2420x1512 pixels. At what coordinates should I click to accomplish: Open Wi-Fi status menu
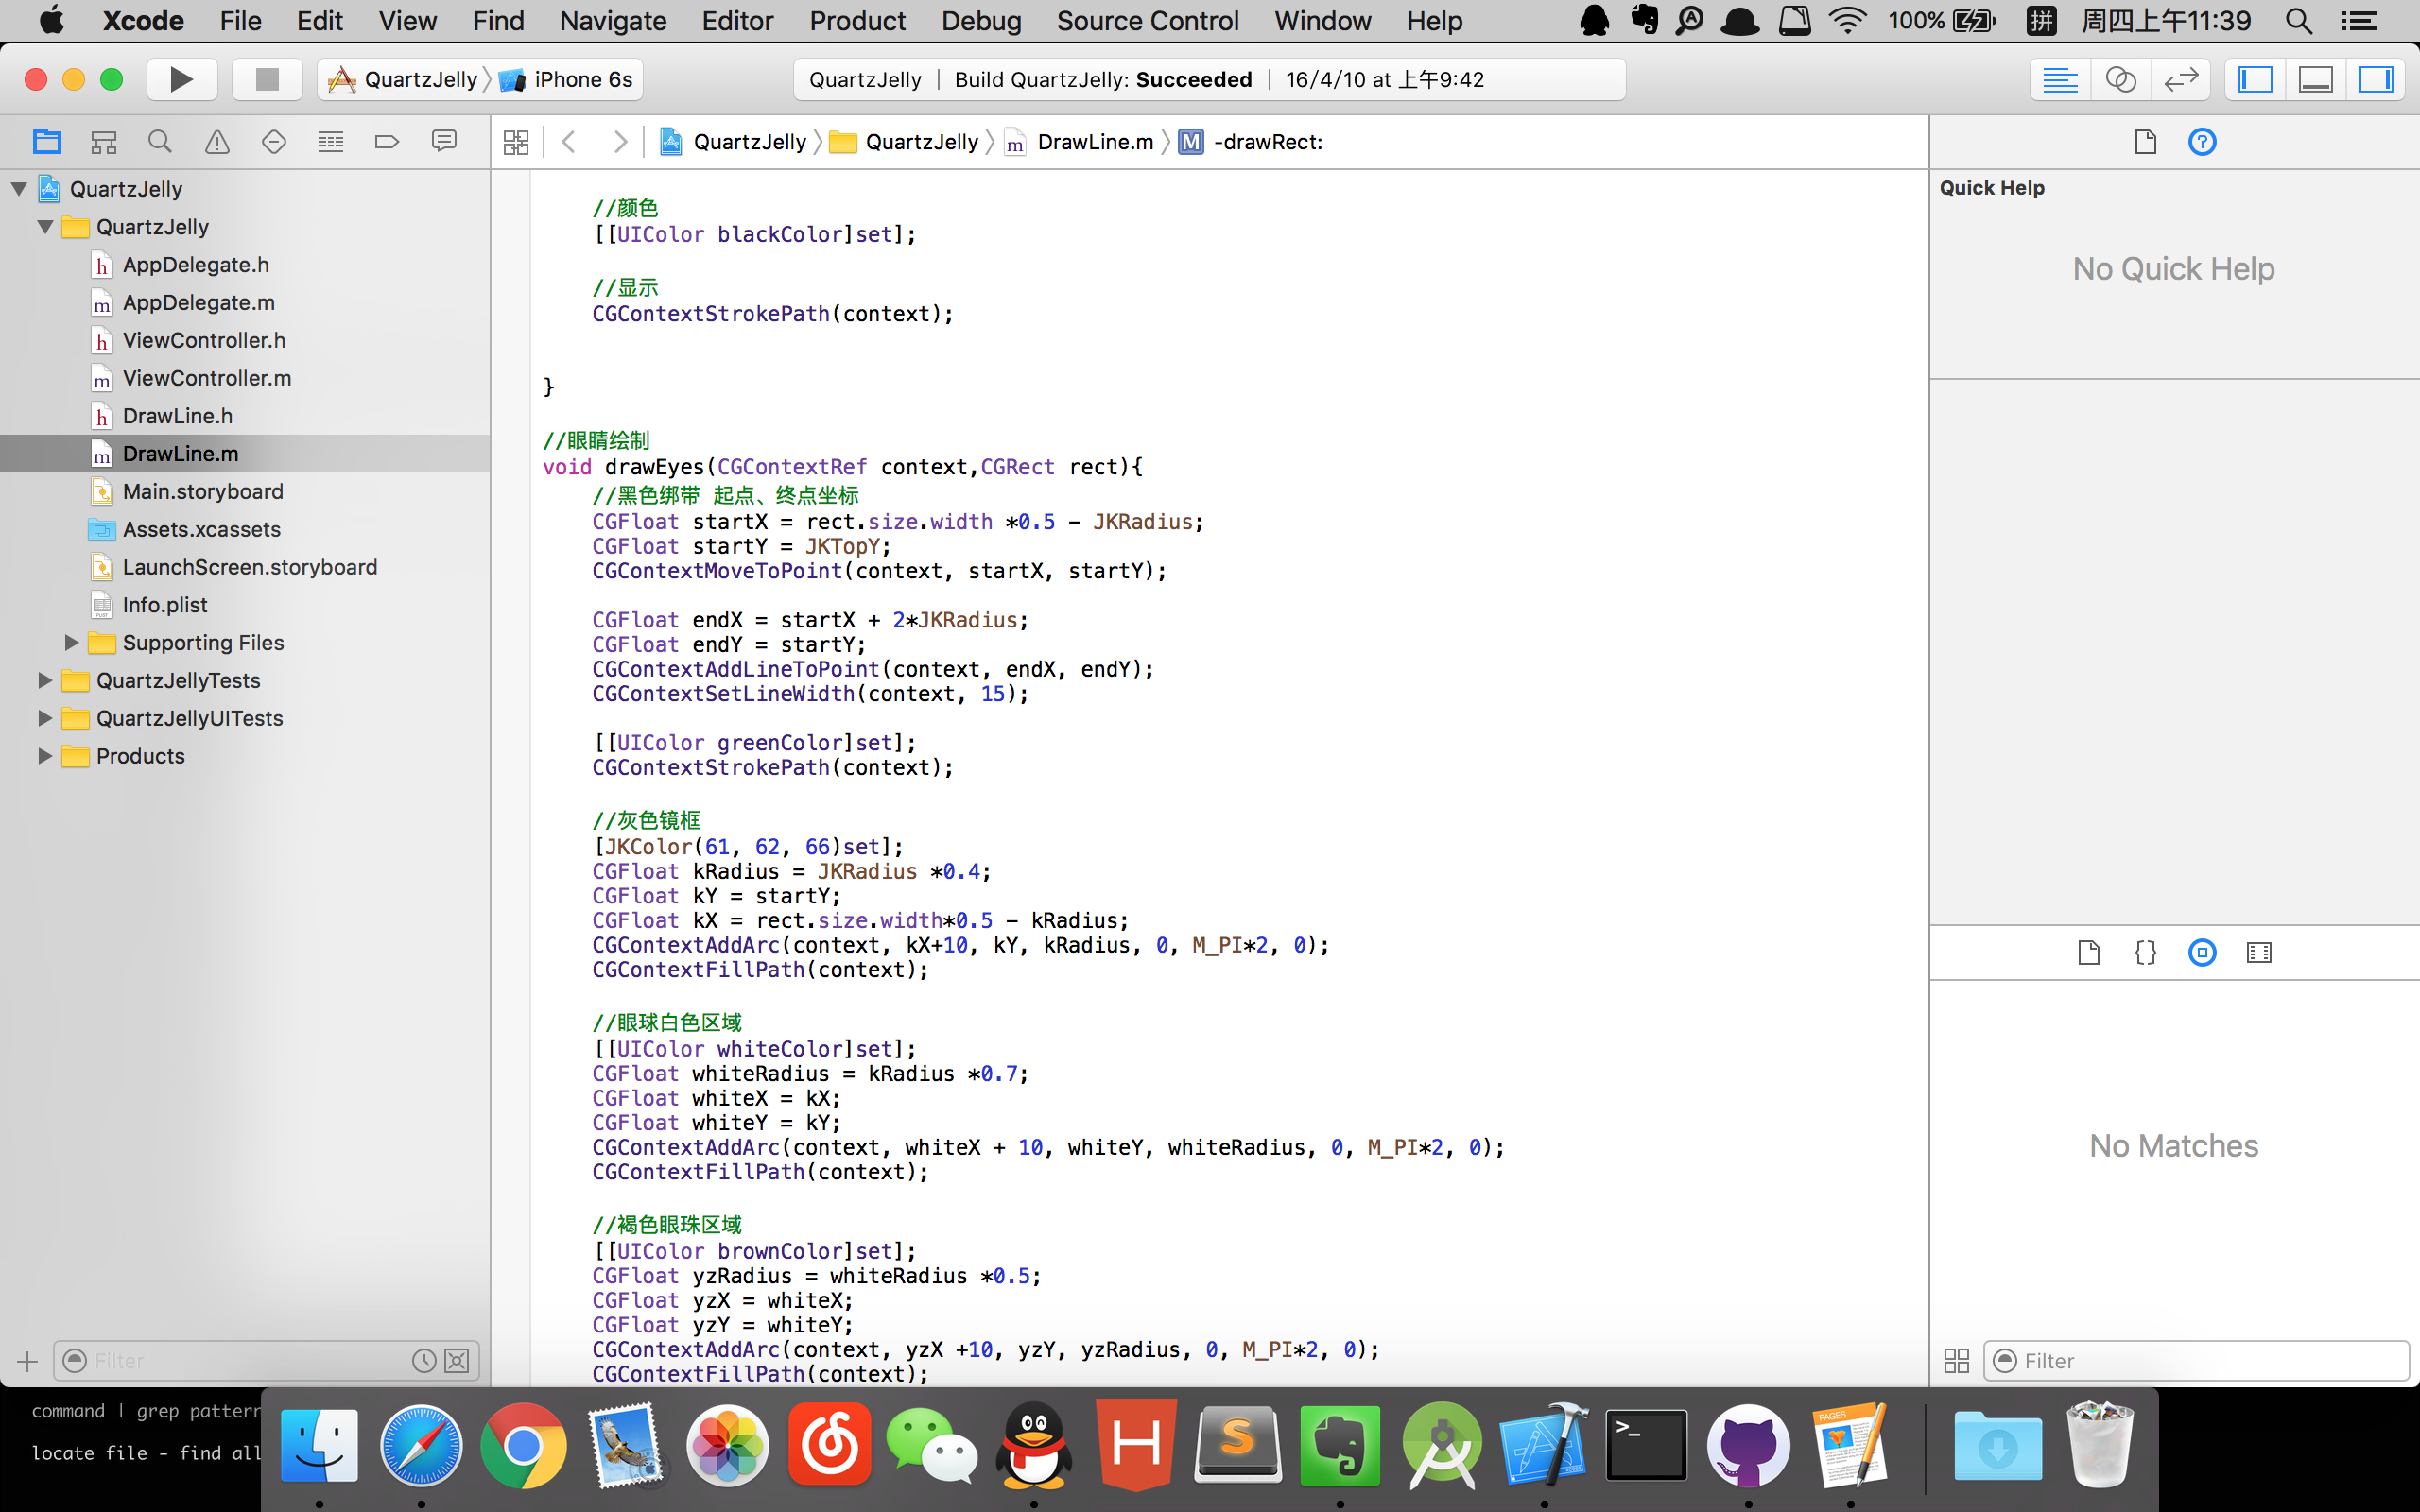point(1847,20)
